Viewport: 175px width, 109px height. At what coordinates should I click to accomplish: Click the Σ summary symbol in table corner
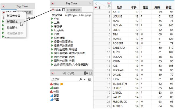click(x=99, y=8)
